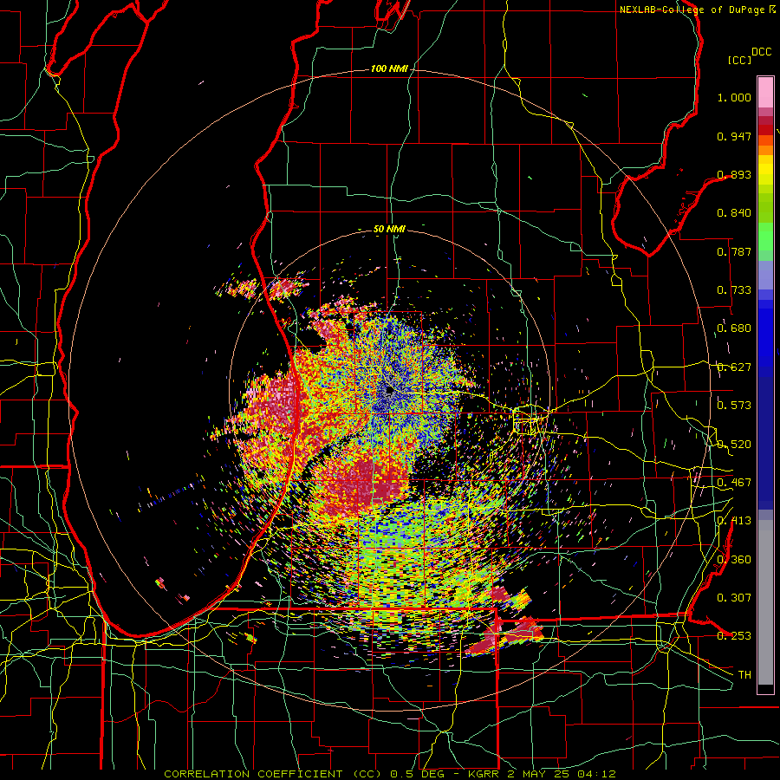Click the 0.893 scale value
Image resolution: width=780 pixels, height=780 pixels.
(x=734, y=174)
